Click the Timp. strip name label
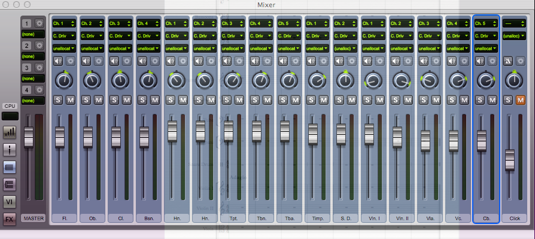The width and height of the screenshot is (535, 239). [317, 218]
